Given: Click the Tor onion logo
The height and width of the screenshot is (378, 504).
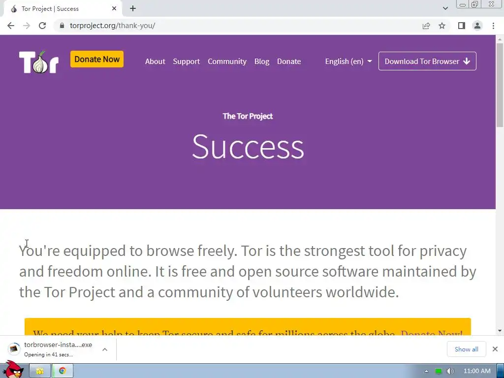Looking at the screenshot, I should (x=38, y=62).
